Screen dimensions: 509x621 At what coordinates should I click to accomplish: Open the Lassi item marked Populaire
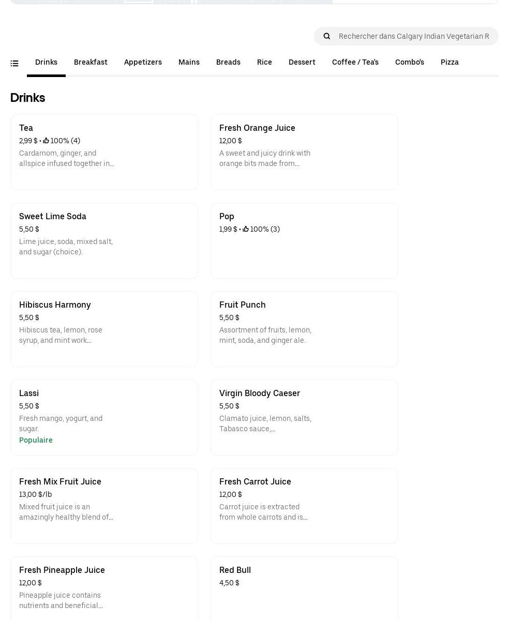(x=104, y=417)
